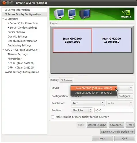
Task: Collapse the X Screen 0 tree node
Action: click(3, 19)
